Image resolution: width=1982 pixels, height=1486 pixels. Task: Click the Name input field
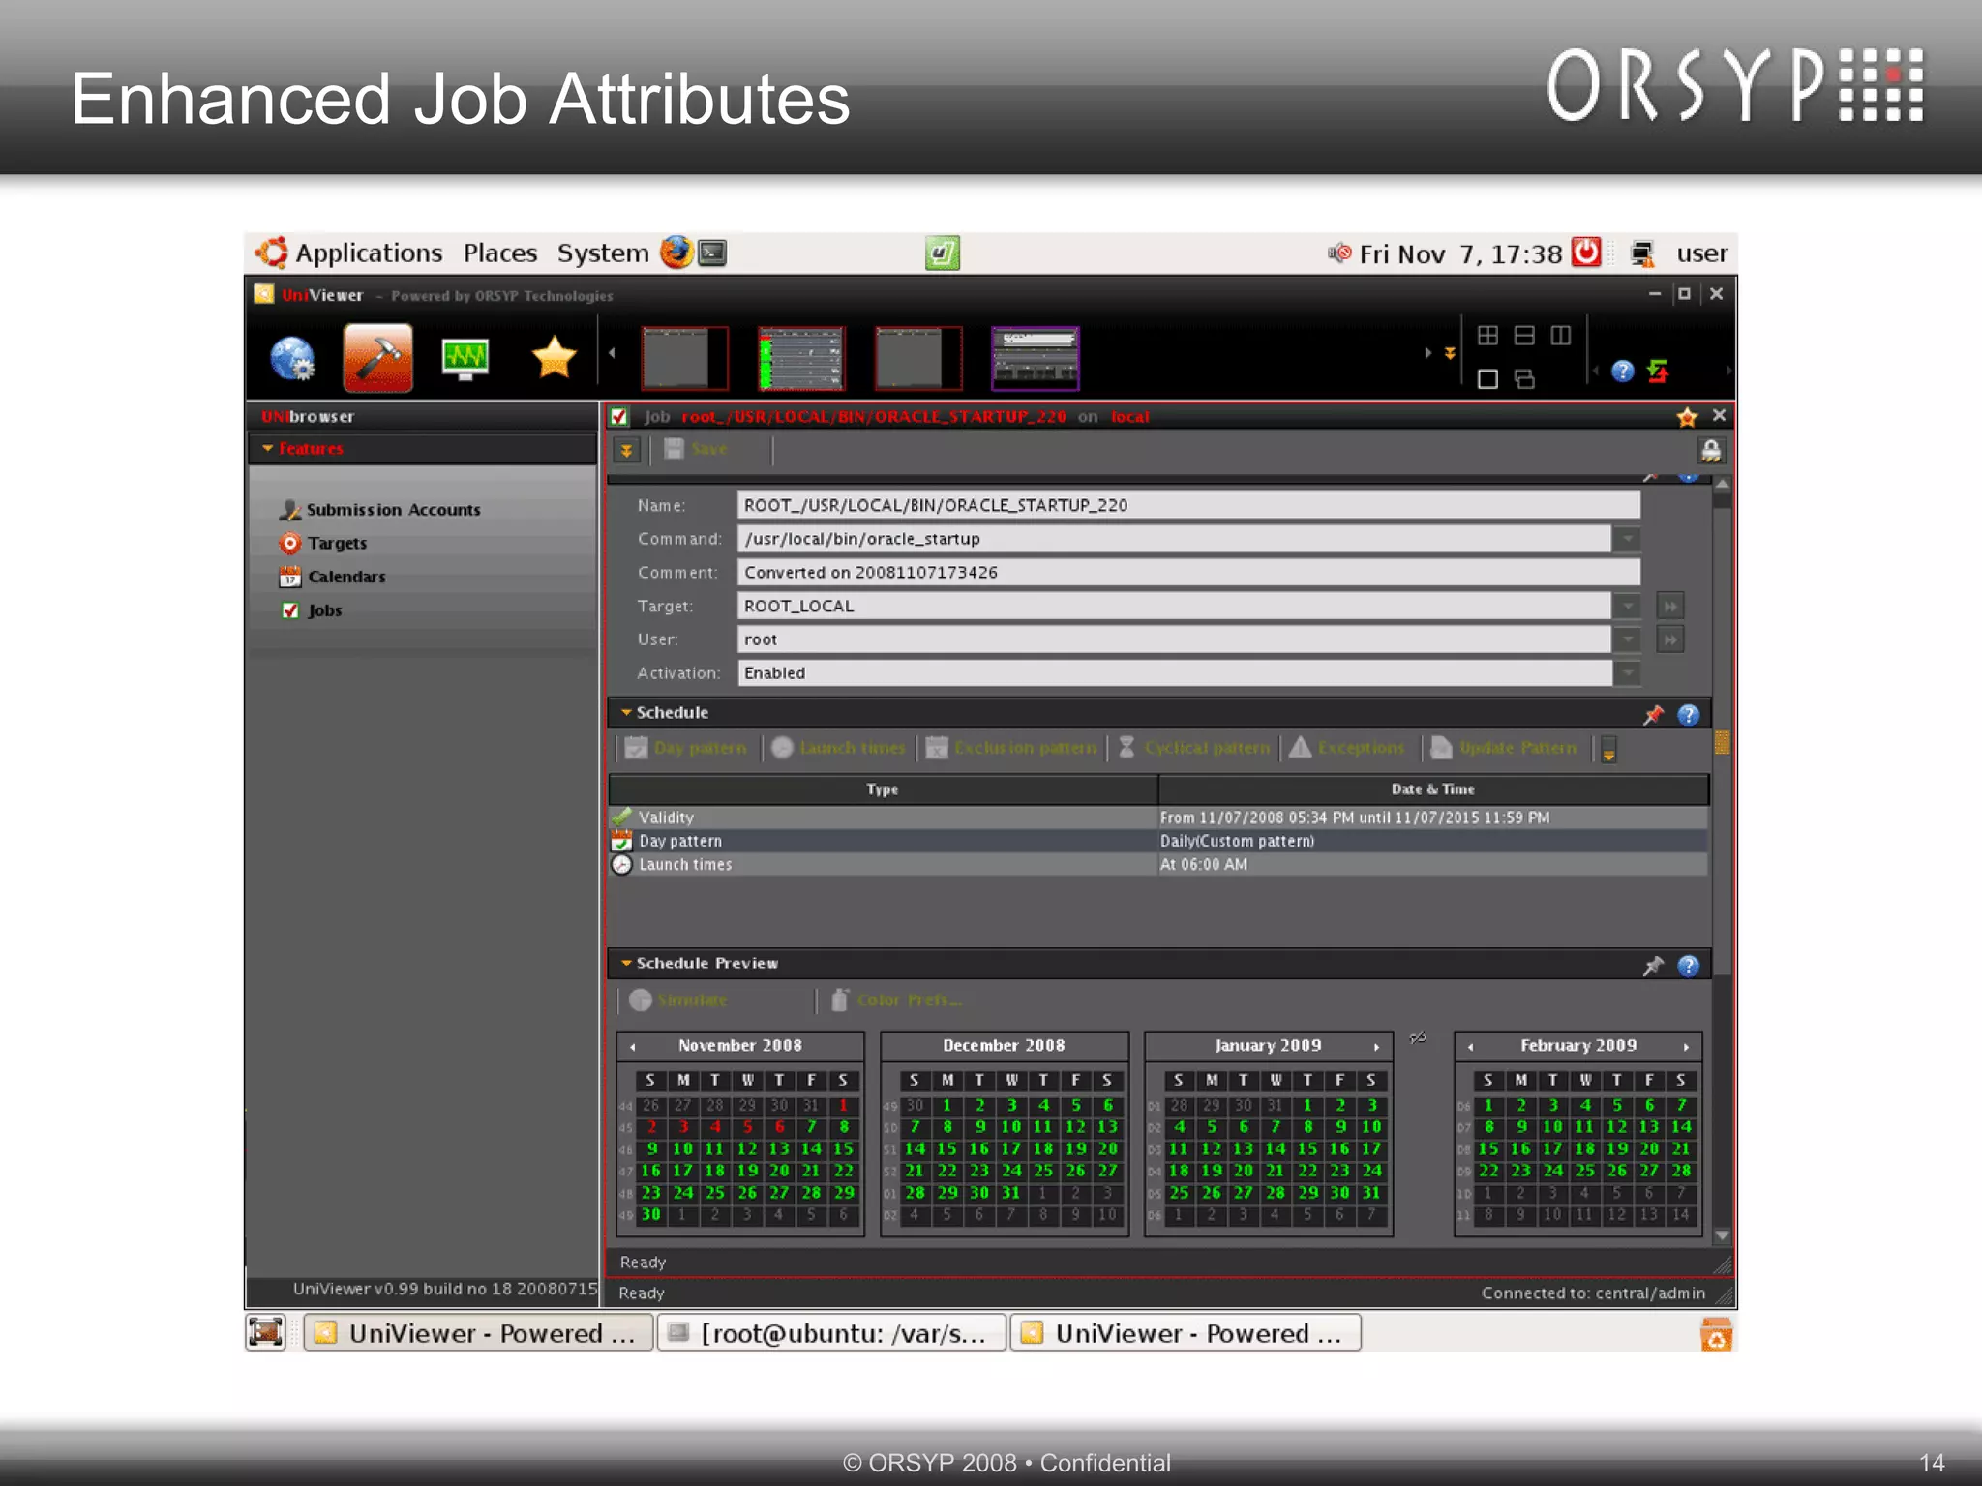coord(1188,505)
